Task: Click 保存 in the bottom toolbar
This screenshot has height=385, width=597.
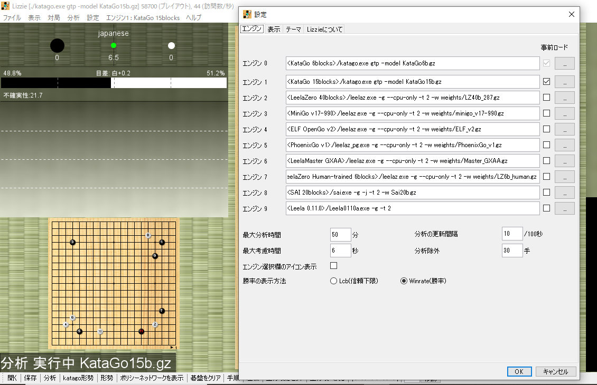Action: [31, 378]
